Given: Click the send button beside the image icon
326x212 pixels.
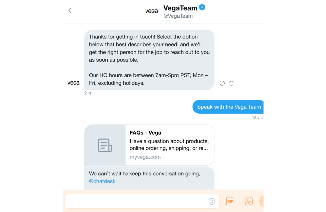Looking at the screenshot, I should [261, 201].
